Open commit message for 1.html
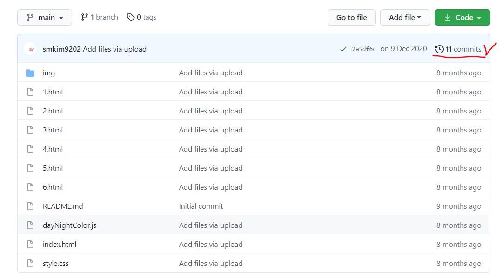Image resolution: width=502 pixels, height=278 pixels. (211, 92)
